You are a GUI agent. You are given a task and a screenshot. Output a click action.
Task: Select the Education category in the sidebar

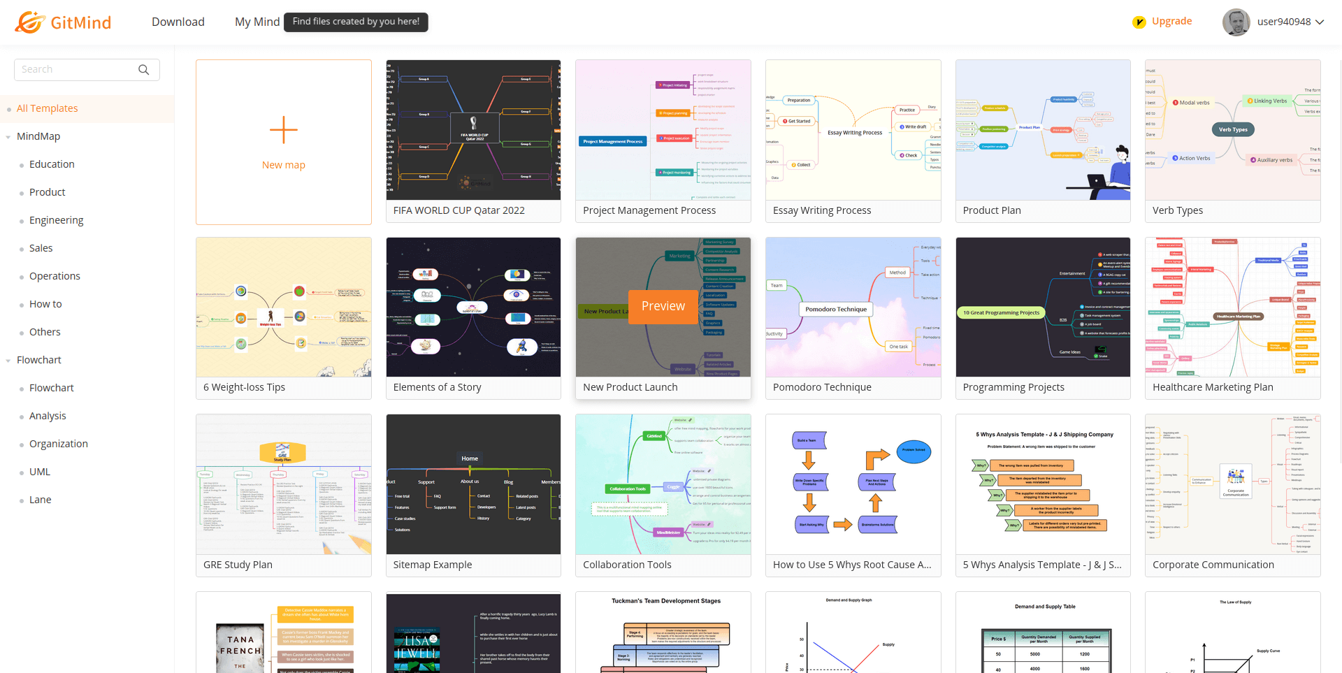[x=52, y=164]
